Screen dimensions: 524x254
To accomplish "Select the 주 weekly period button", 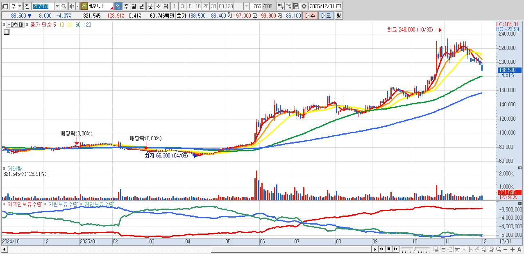I will coord(126,6).
